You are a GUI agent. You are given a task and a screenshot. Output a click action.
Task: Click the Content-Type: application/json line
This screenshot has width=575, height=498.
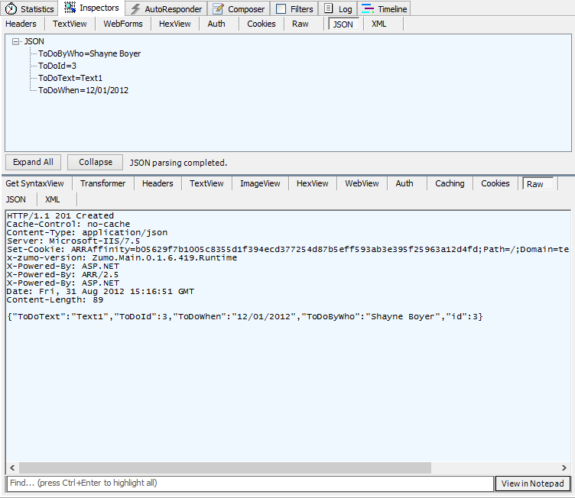(87, 232)
